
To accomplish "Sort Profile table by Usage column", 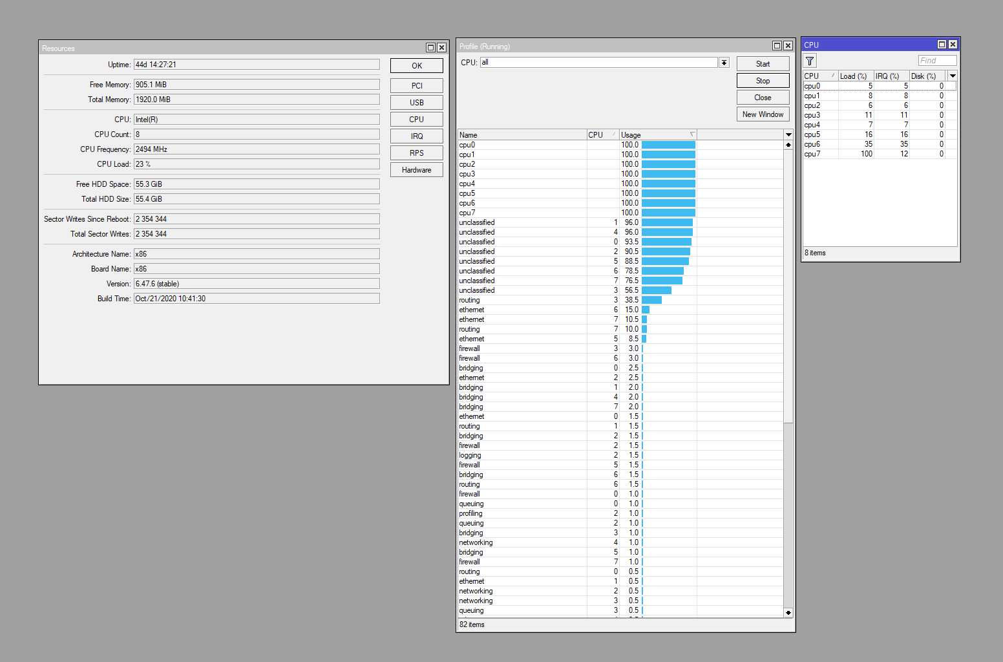I will [658, 135].
